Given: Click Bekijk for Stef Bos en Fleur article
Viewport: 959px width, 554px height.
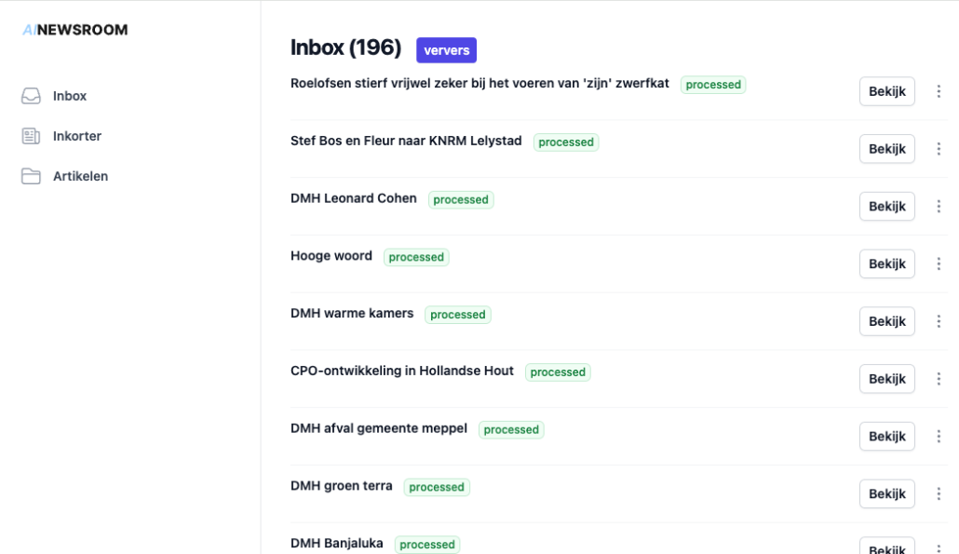Looking at the screenshot, I should [886, 149].
